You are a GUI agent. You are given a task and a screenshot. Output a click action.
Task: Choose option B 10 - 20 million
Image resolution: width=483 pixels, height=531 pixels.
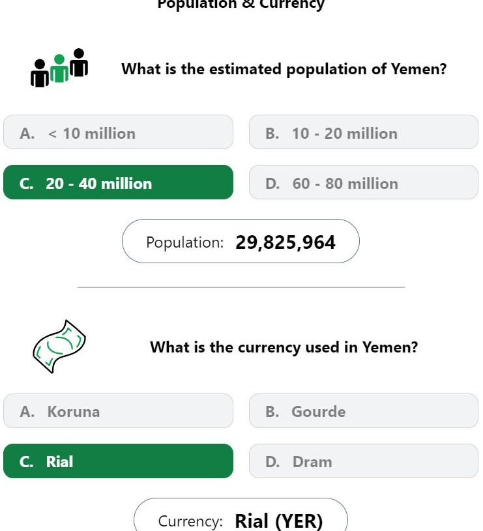[x=364, y=132]
